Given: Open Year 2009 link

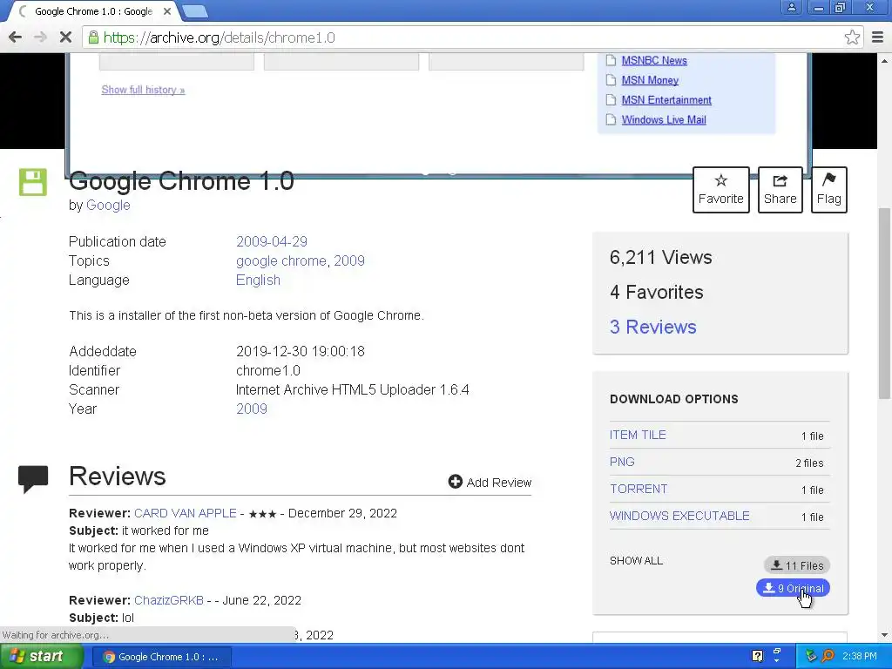Looking at the screenshot, I should tap(252, 409).
